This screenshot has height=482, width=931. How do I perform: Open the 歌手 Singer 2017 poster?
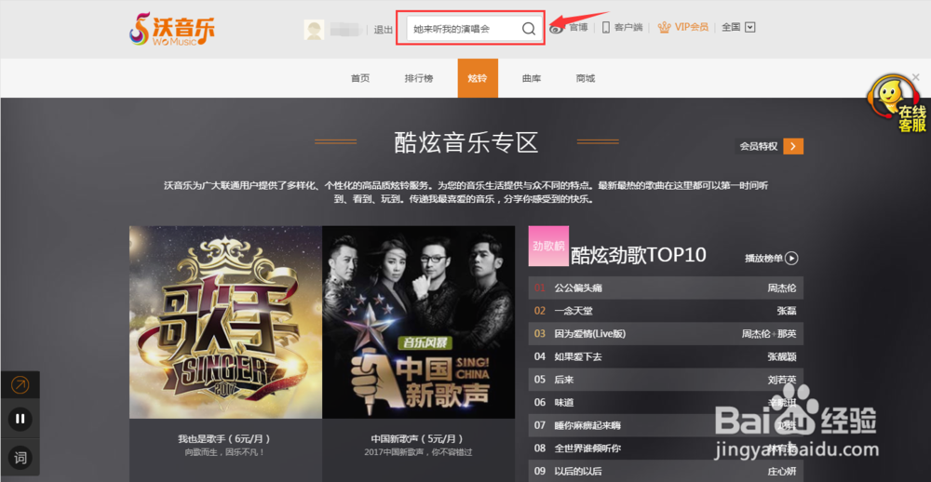coord(225,322)
